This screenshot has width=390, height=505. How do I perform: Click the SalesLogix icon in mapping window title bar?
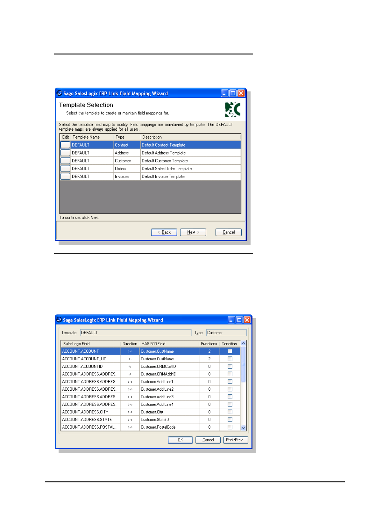[59, 320]
